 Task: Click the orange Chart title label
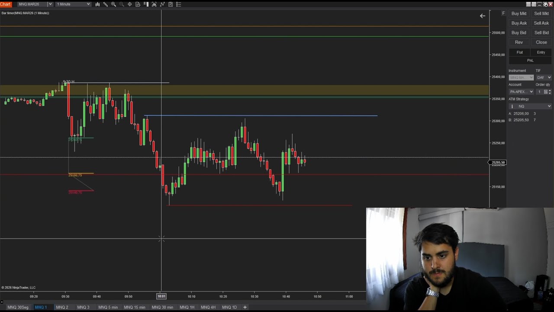pyautogui.click(x=5, y=4)
